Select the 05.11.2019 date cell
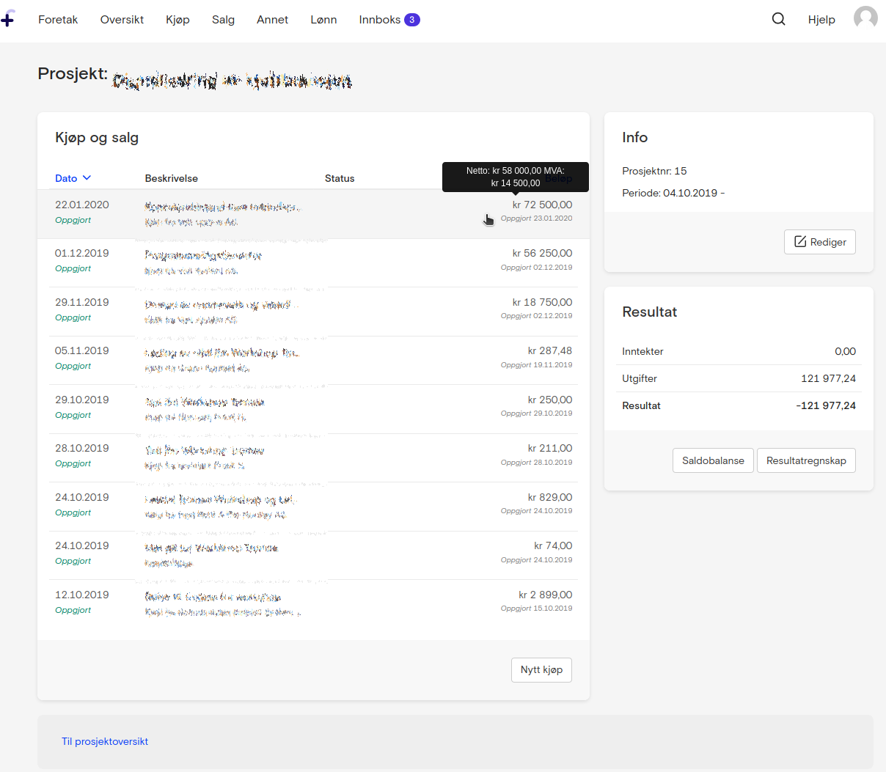This screenshot has height=772, width=886. click(x=82, y=350)
